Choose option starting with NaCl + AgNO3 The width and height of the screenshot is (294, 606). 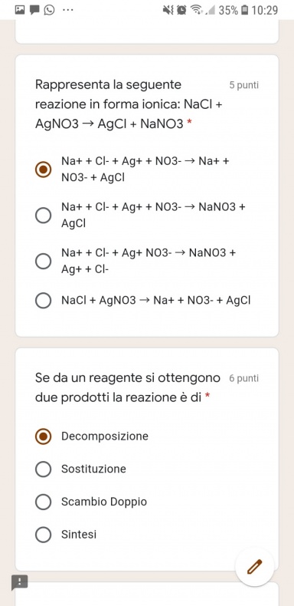coord(143,300)
